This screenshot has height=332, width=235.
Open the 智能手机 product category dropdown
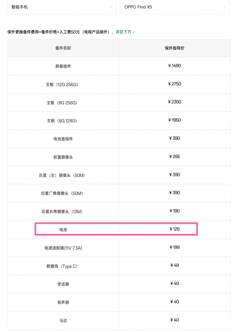tap(61, 7)
